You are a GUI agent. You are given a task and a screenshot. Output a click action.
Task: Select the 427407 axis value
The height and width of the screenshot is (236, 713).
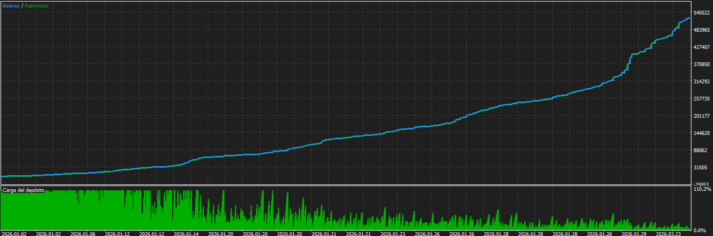click(x=702, y=47)
